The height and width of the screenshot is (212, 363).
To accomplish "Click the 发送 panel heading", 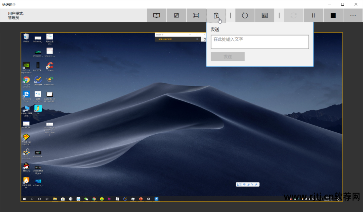I will [215, 29].
